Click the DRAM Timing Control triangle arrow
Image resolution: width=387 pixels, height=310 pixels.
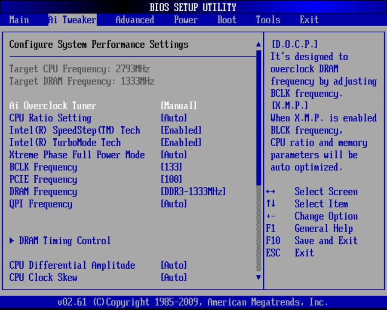(12, 241)
